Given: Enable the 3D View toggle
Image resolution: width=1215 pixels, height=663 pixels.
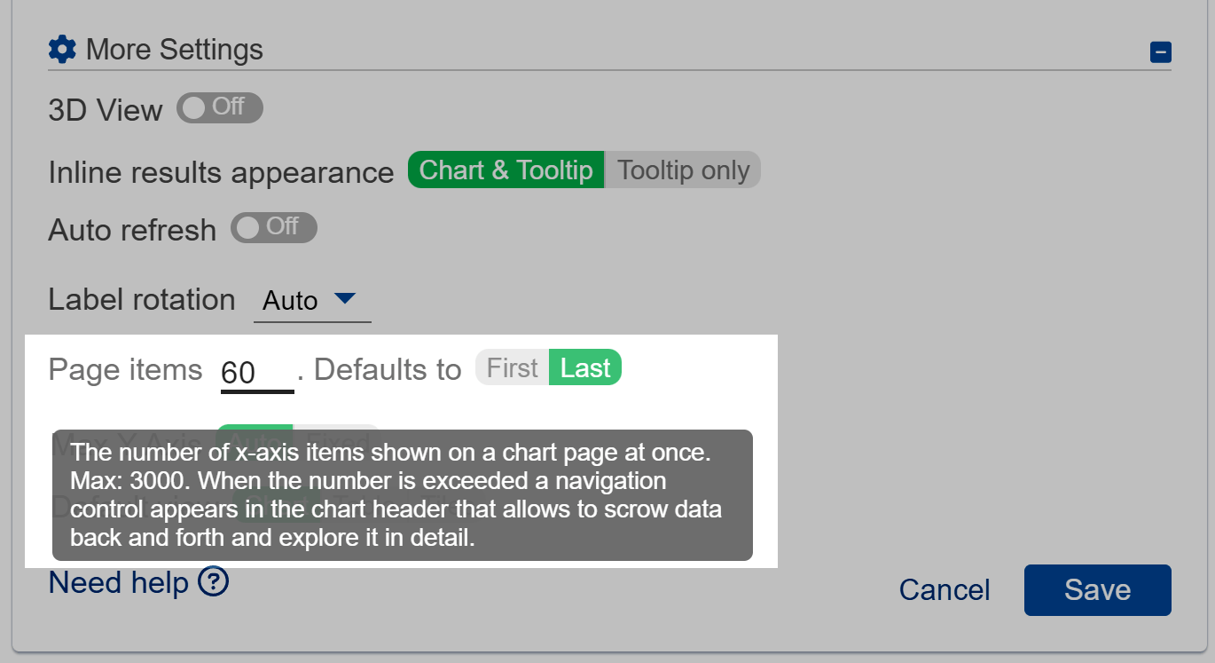Looking at the screenshot, I should 219,107.
